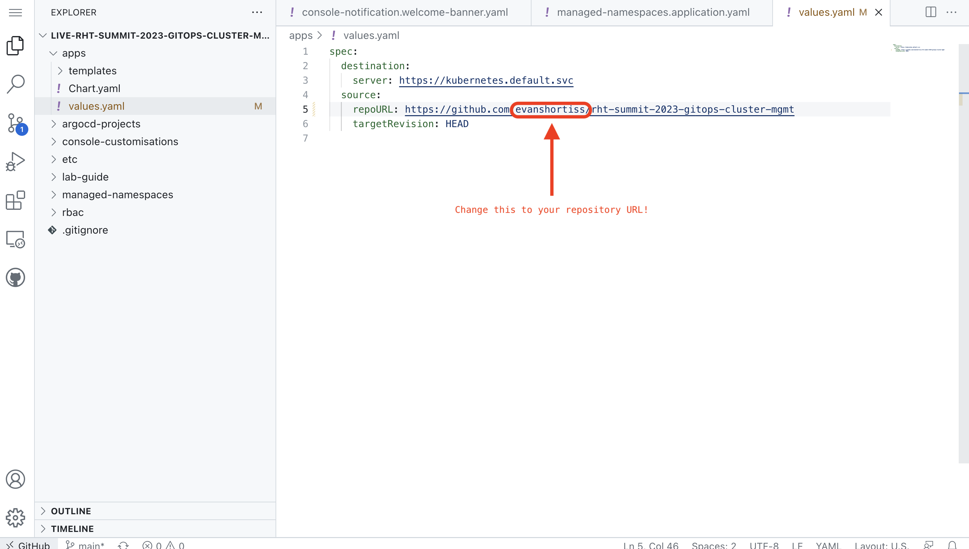Open editor more actions menu
This screenshot has width=969, height=549.
pyautogui.click(x=951, y=13)
